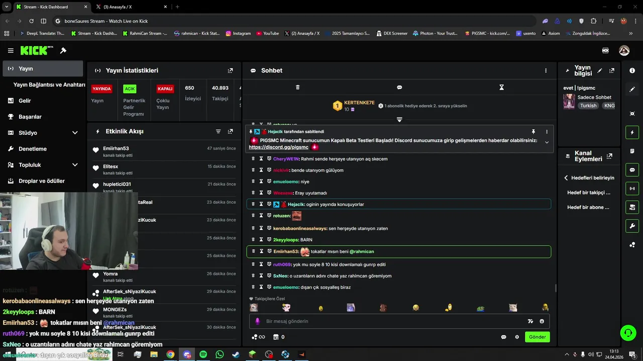The height and width of the screenshot is (361, 643).
Task: Open the Etkinlik Akışı filter icon
Action: pos(218,131)
